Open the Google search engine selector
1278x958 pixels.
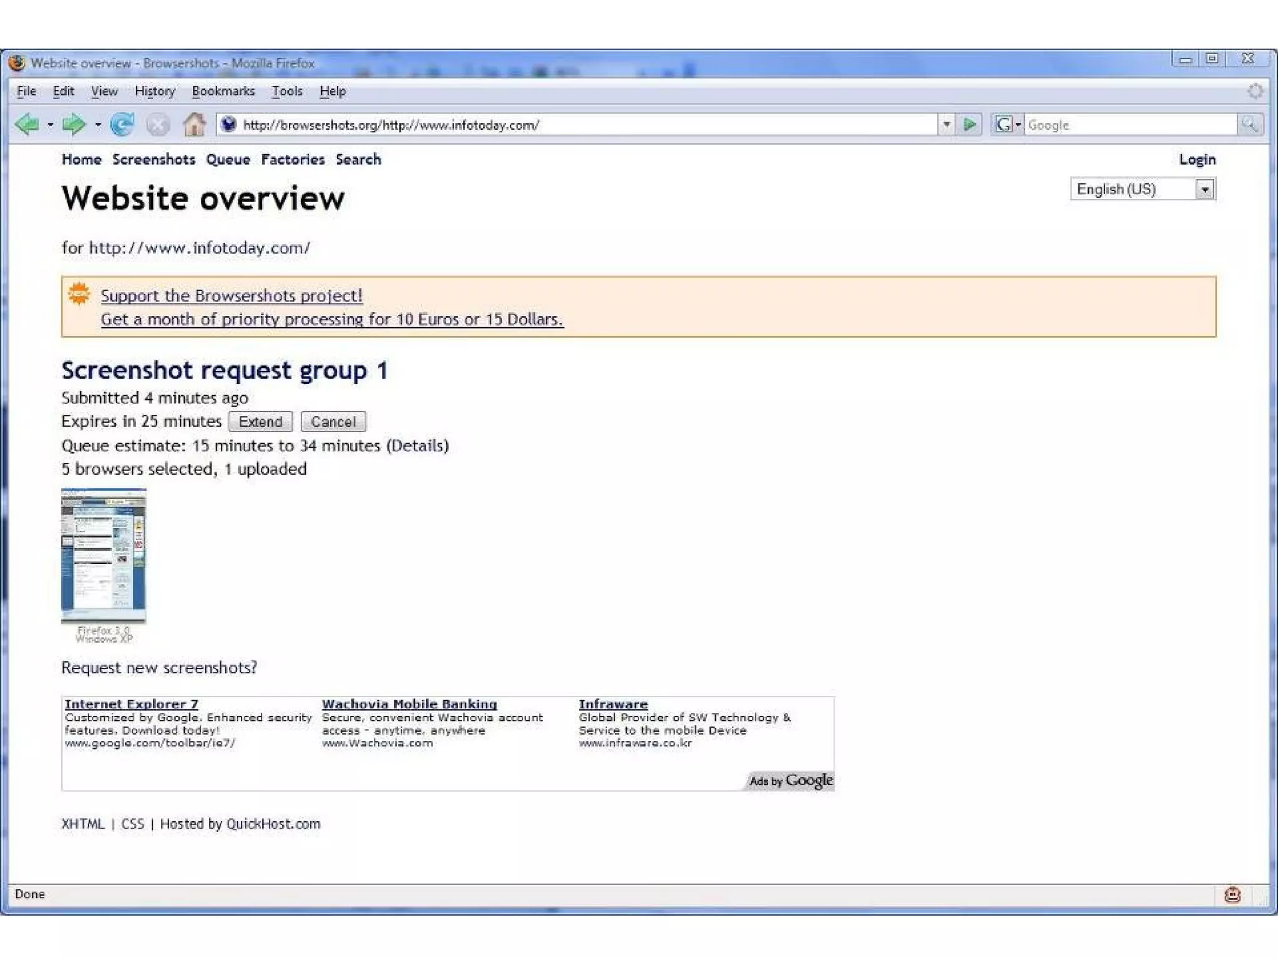pyautogui.click(x=1007, y=125)
